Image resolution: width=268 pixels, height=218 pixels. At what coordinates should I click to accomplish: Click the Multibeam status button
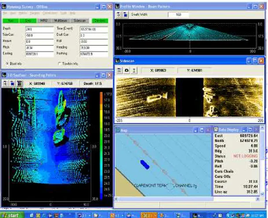(60, 21)
